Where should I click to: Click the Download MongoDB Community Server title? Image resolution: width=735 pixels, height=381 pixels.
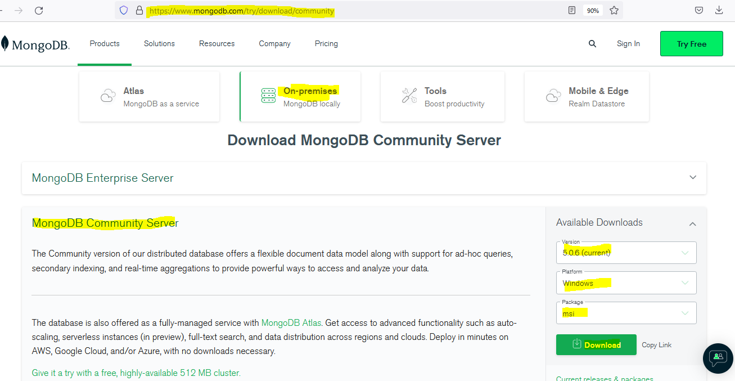pyautogui.click(x=364, y=140)
